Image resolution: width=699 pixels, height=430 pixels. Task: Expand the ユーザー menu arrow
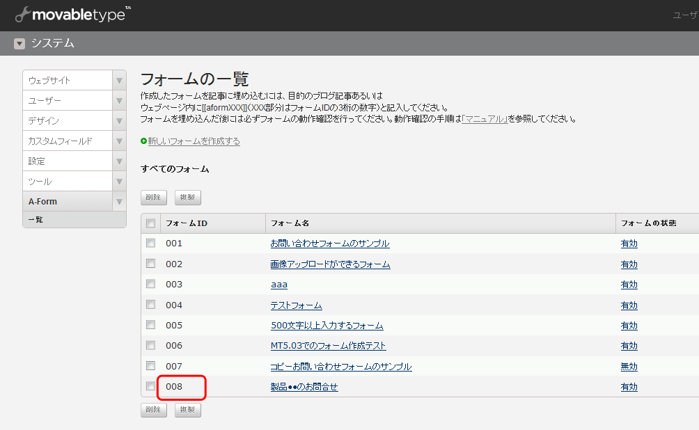click(x=119, y=101)
